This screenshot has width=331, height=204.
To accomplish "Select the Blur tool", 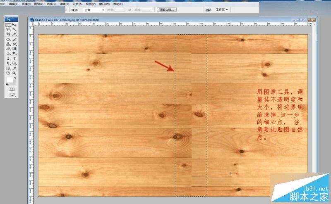I will [8, 53].
